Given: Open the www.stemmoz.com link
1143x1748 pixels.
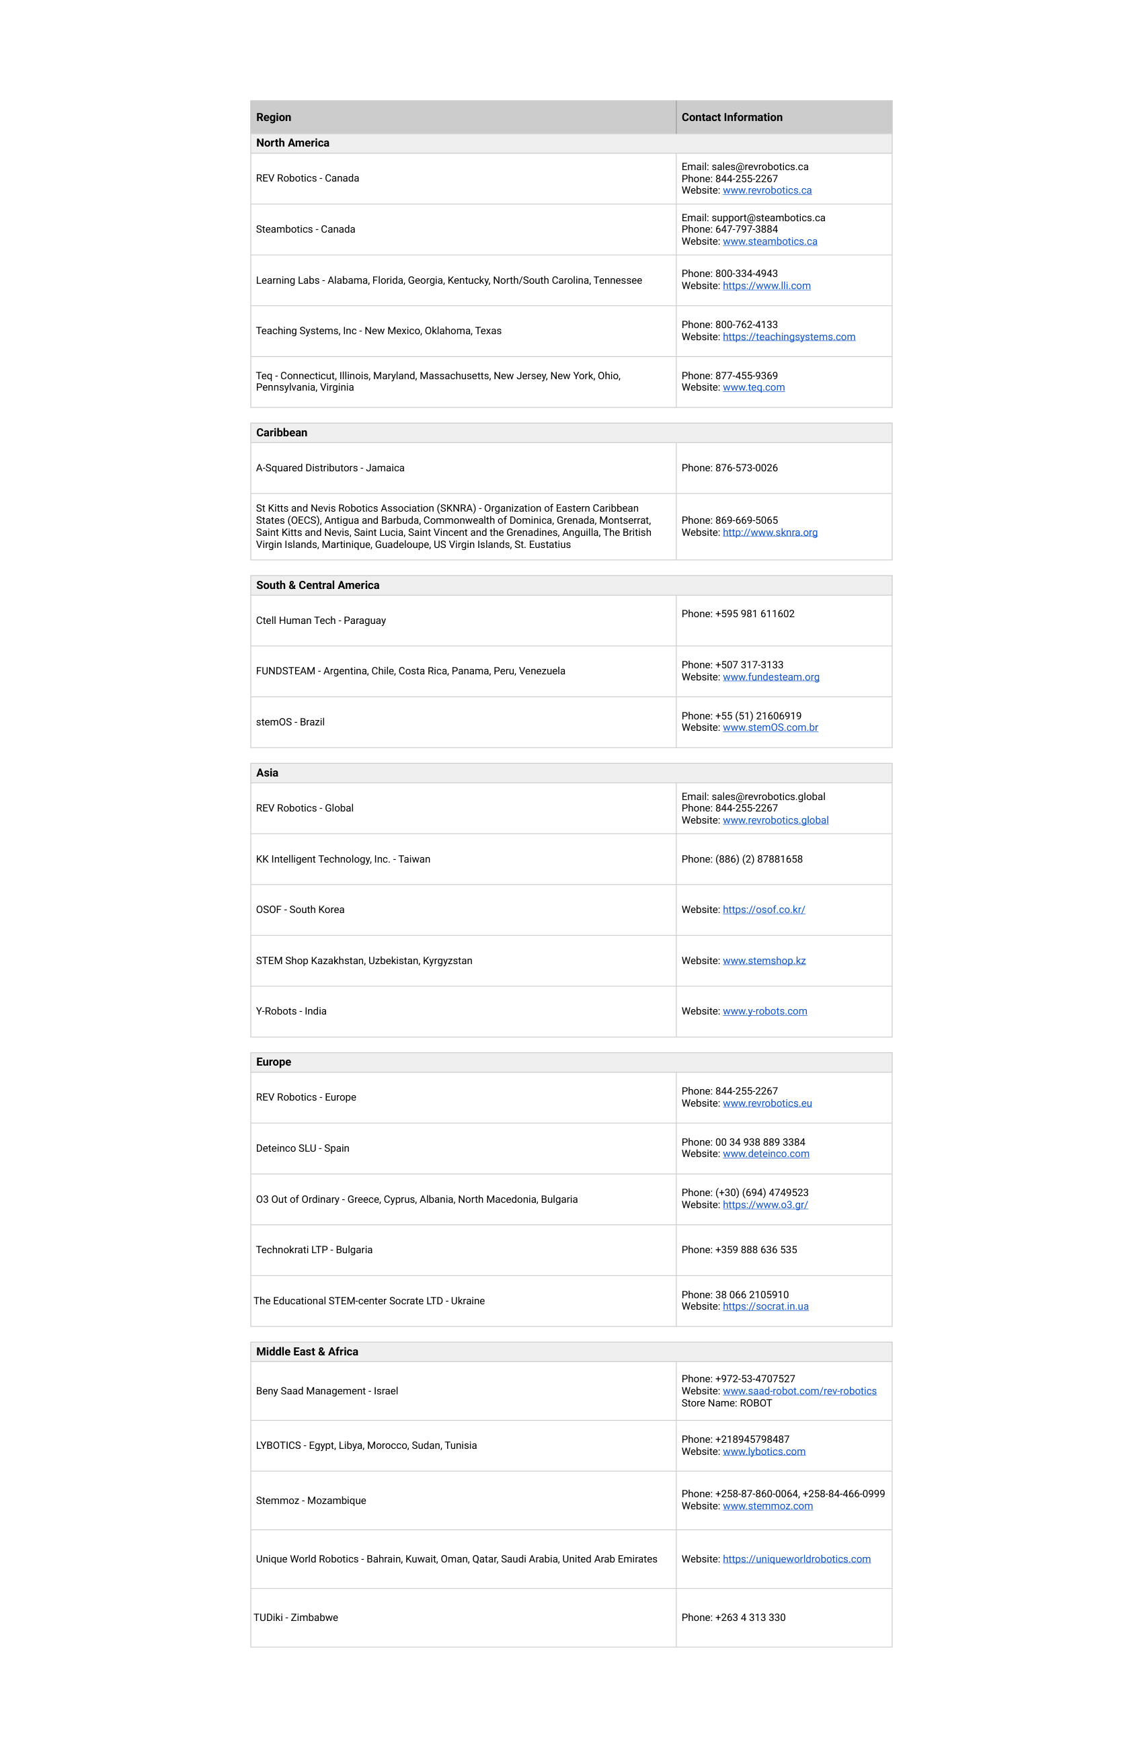Looking at the screenshot, I should click(x=768, y=1505).
